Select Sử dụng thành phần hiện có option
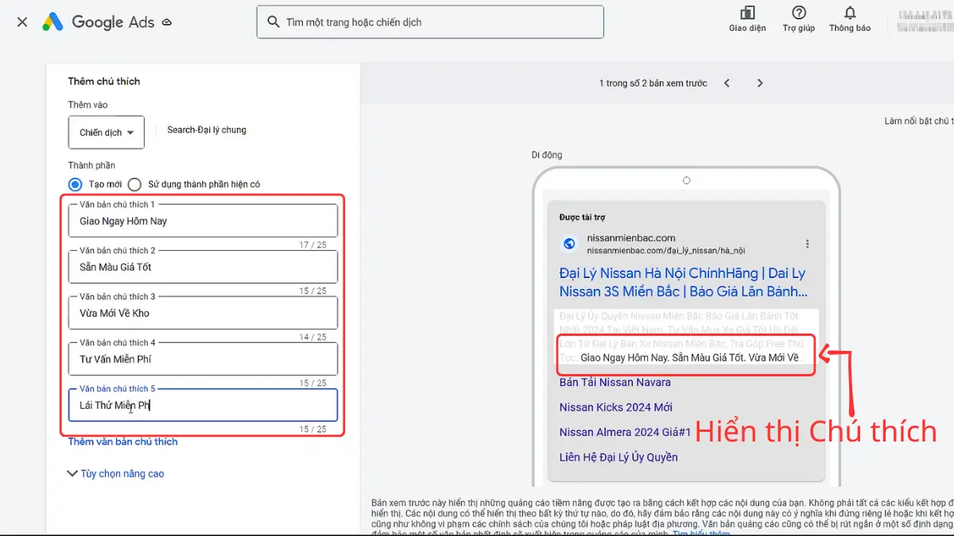 click(x=134, y=183)
